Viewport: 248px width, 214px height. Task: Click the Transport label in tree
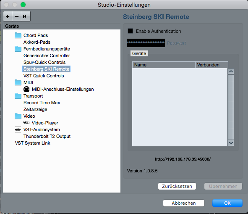[x=33, y=96]
